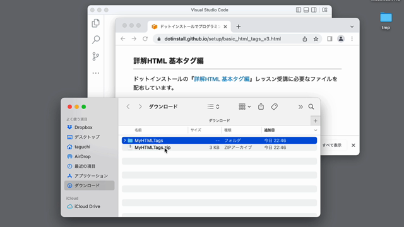Expand the MyHTMLTags folder disclosure arrow

pos(125,140)
